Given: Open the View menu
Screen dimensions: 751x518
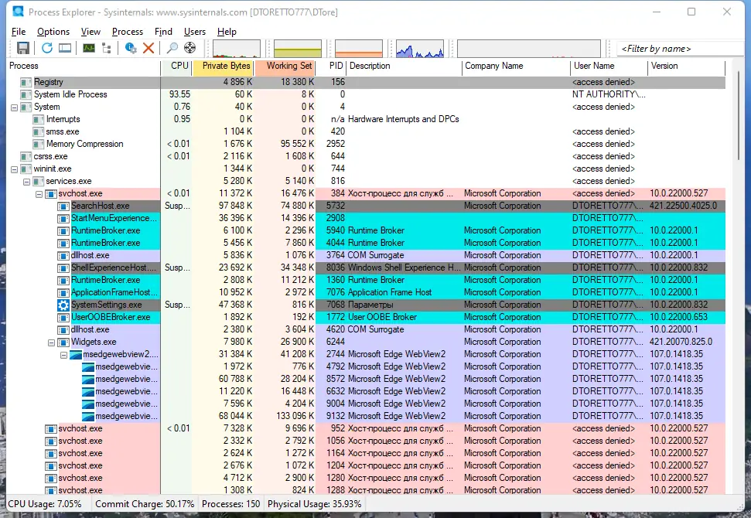Looking at the screenshot, I should [x=90, y=32].
